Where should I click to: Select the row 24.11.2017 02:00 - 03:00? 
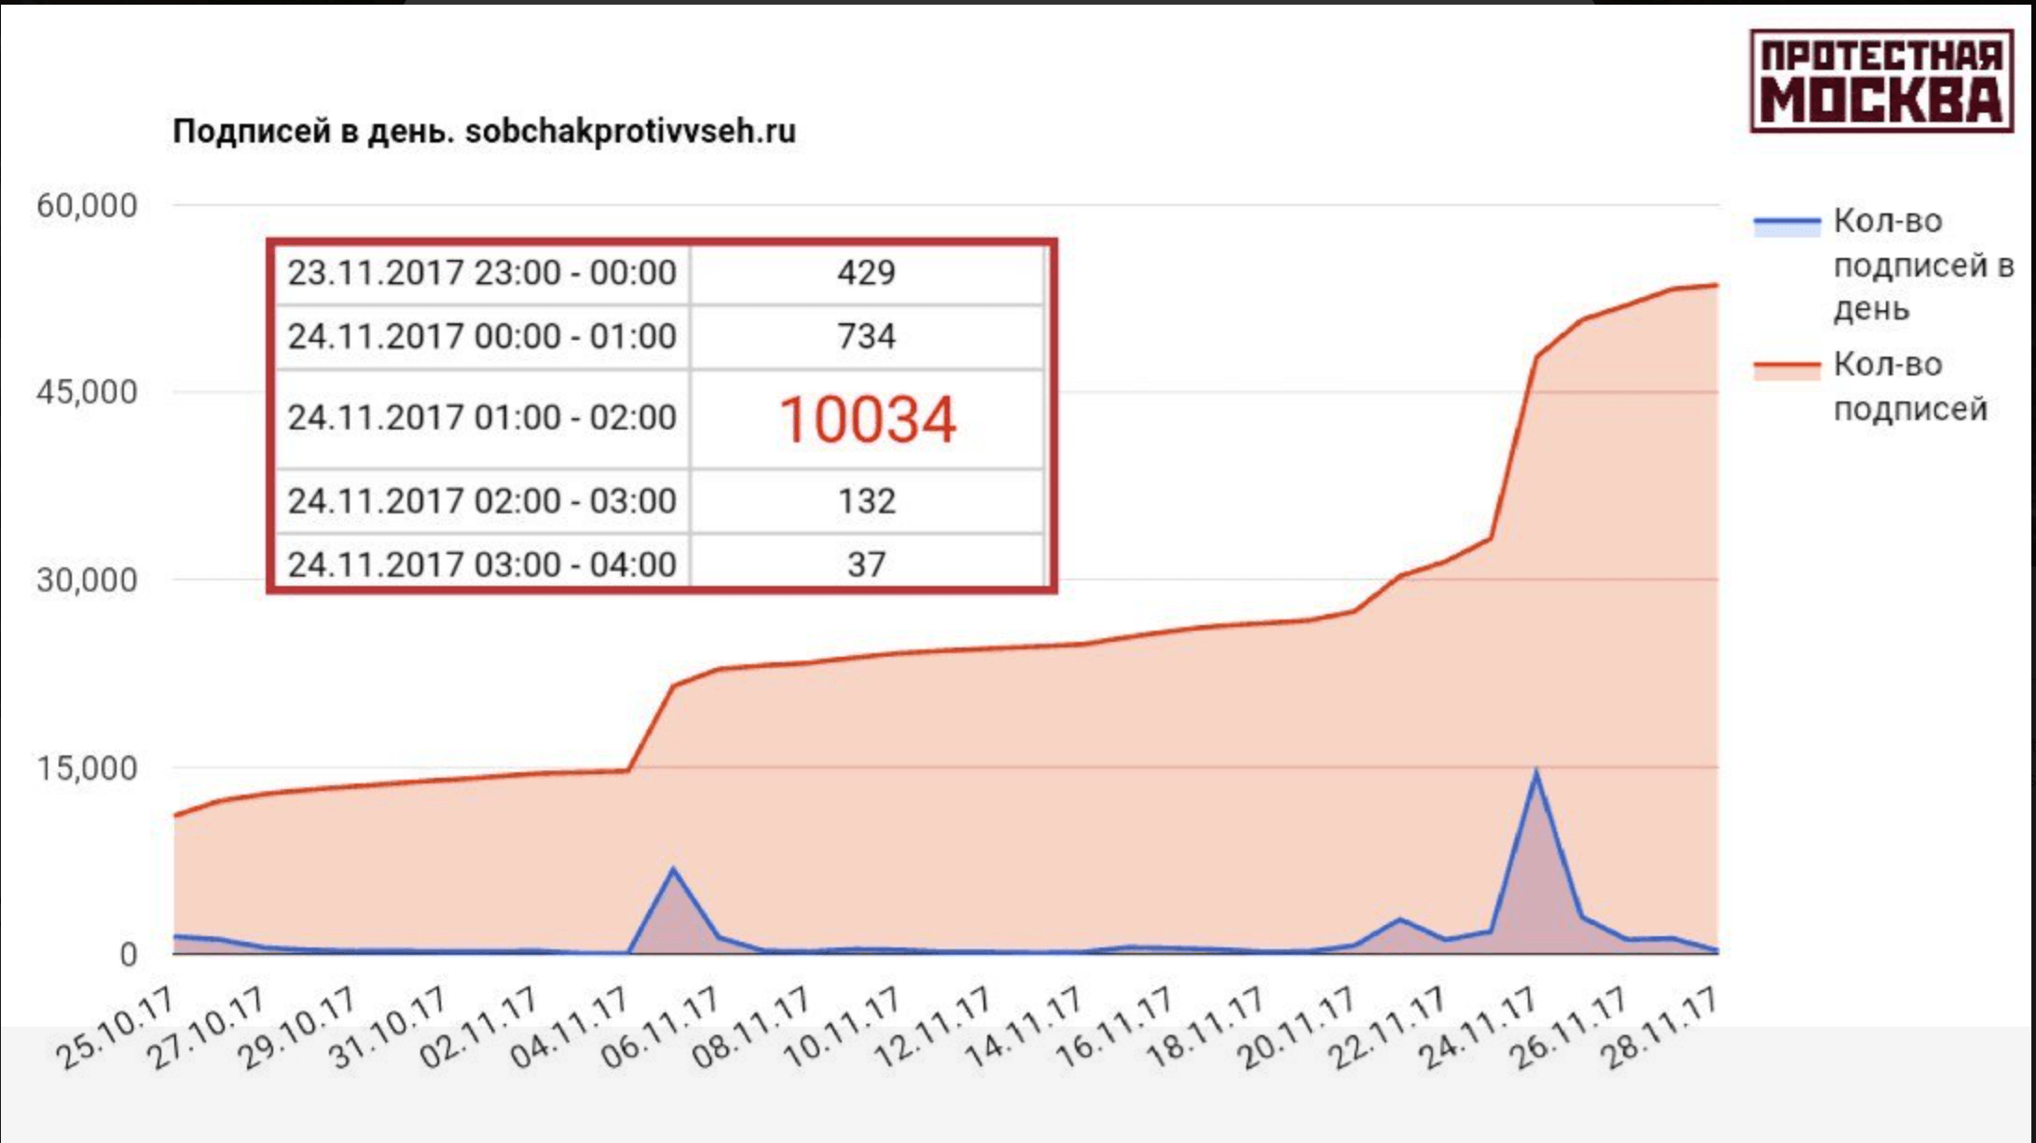[x=481, y=501]
